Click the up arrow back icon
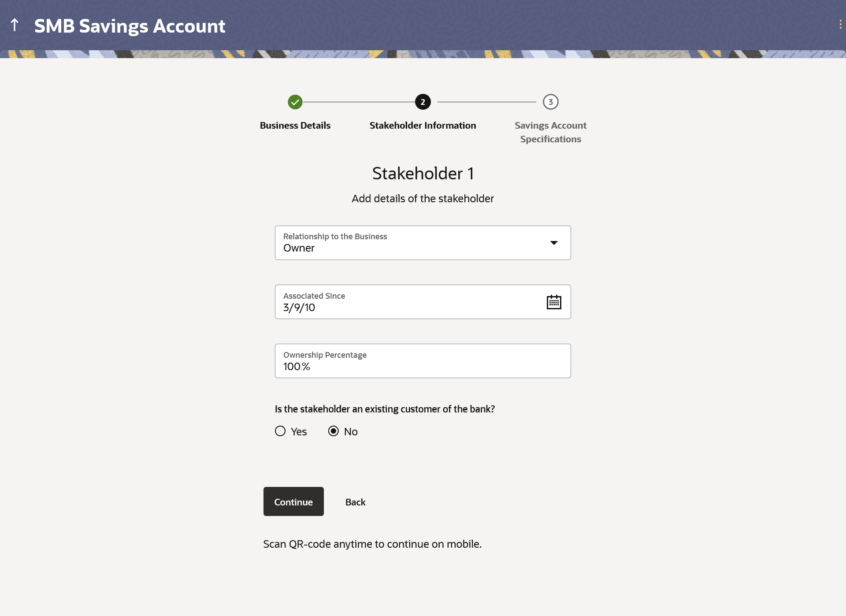The image size is (846, 616). pyautogui.click(x=15, y=25)
